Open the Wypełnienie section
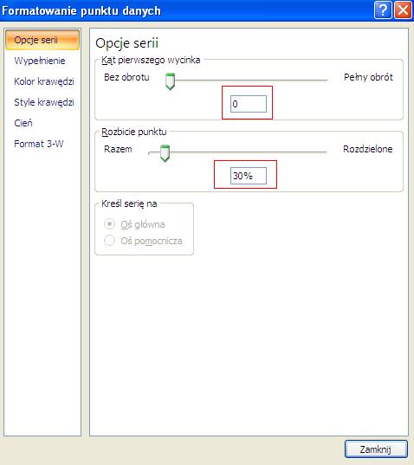The image size is (414, 465). coord(40,61)
